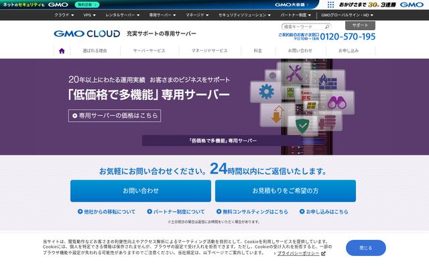Open the お申し込み nav item
The image size is (429, 268).
349,51
